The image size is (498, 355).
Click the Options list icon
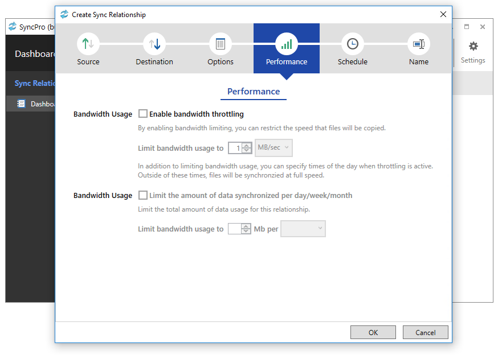tap(221, 44)
